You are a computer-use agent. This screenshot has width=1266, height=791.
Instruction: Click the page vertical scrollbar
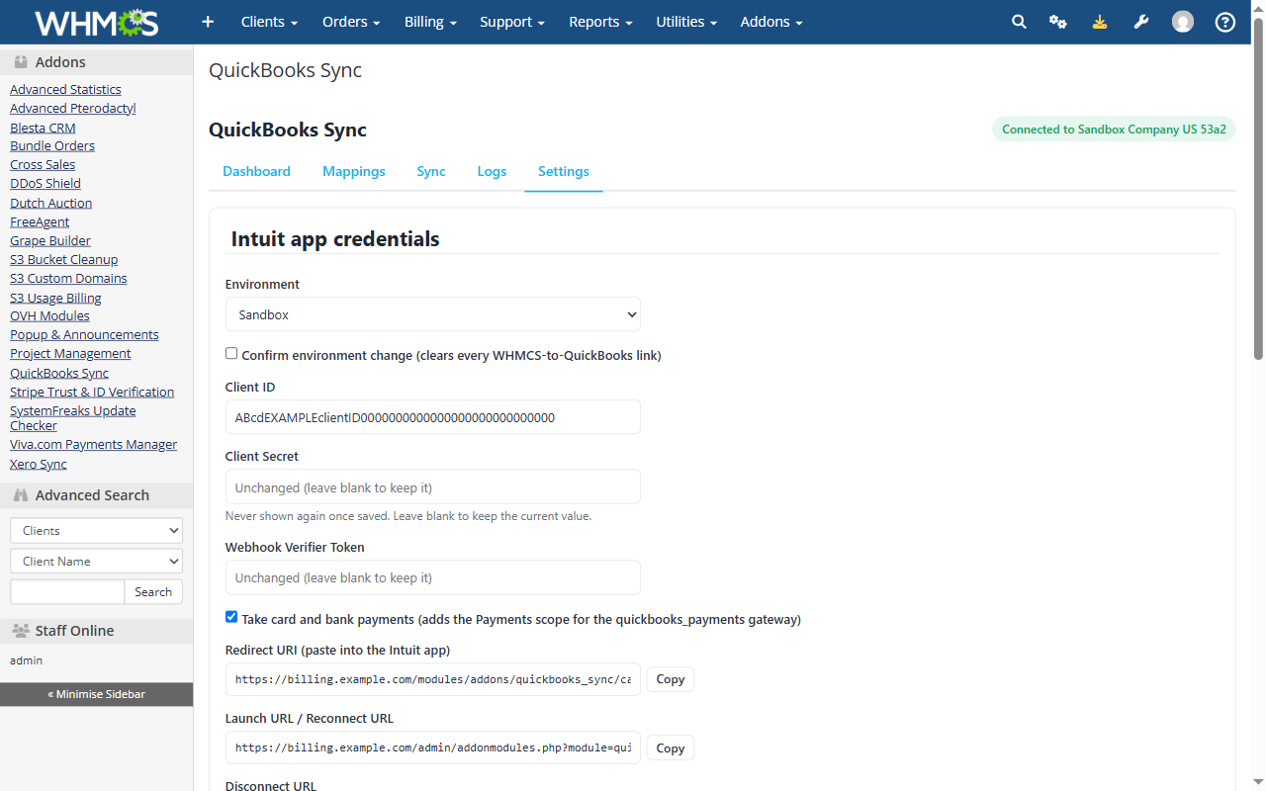click(x=1258, y=188)
